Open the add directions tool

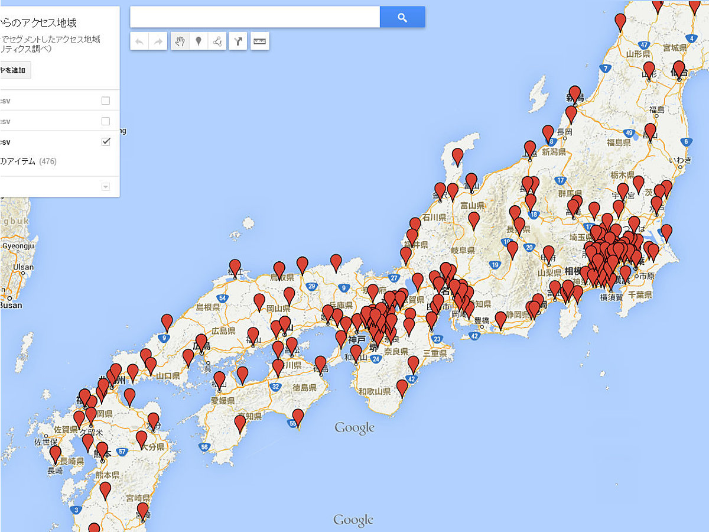tap(238, 41)
